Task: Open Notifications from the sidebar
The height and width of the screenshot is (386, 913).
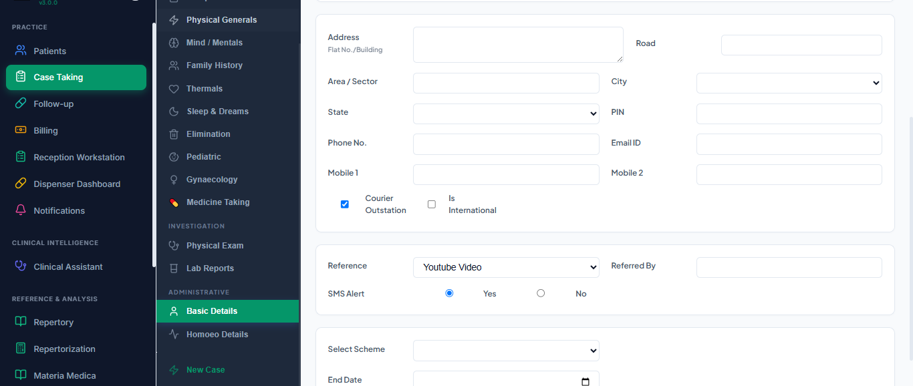Action: (76, 210)
